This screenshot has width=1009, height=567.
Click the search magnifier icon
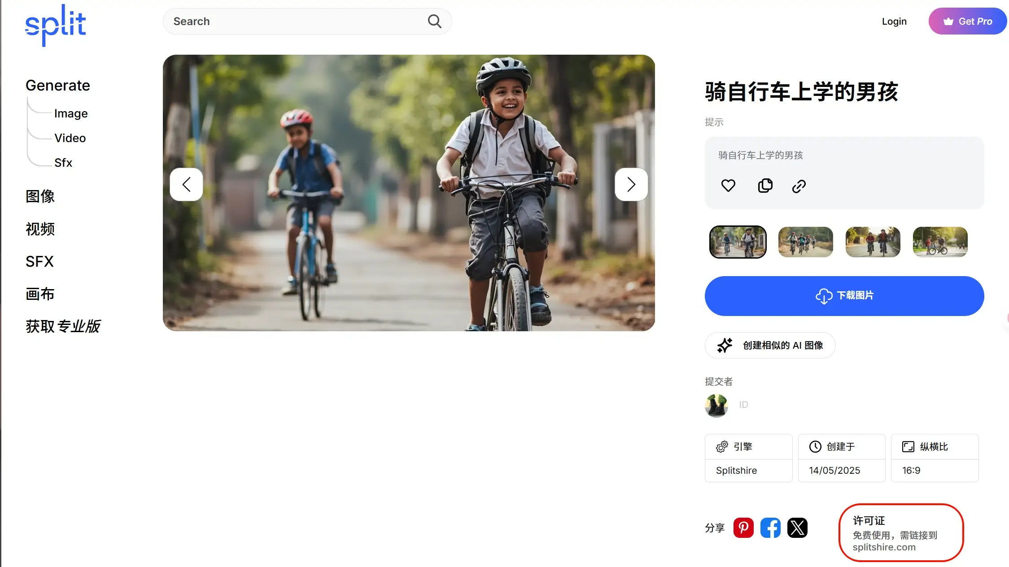(x=434, y=21)
